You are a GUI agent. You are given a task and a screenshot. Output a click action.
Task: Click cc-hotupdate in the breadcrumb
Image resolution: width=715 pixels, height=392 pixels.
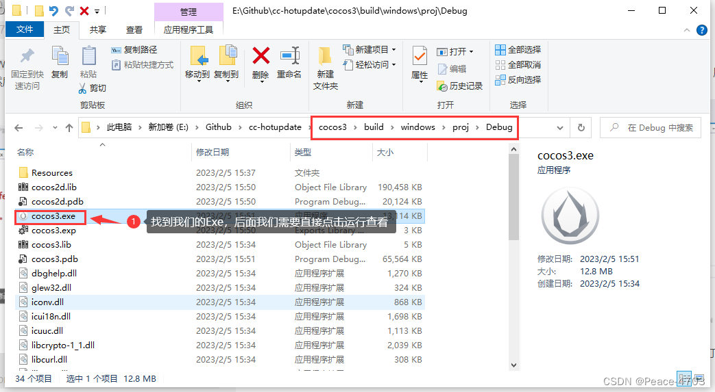point(275,127)
